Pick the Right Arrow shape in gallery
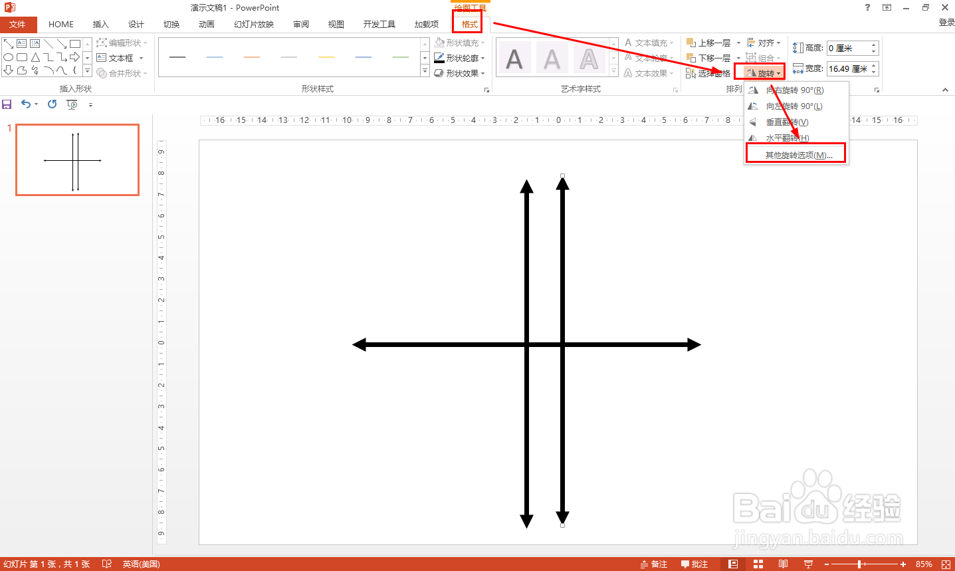Image resolution: width=955 pixels, height=571 pixels. coord(74,57)
